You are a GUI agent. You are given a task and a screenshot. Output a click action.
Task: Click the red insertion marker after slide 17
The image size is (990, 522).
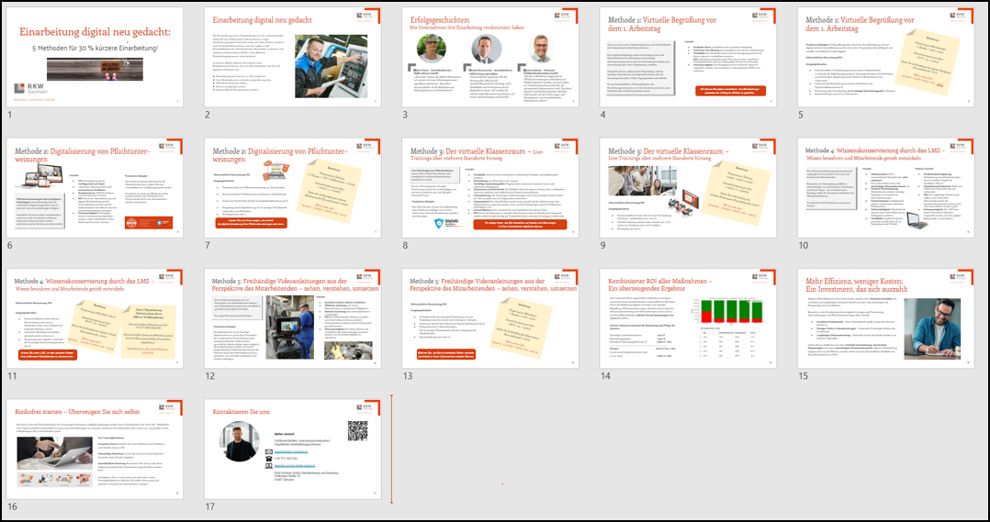392,449
